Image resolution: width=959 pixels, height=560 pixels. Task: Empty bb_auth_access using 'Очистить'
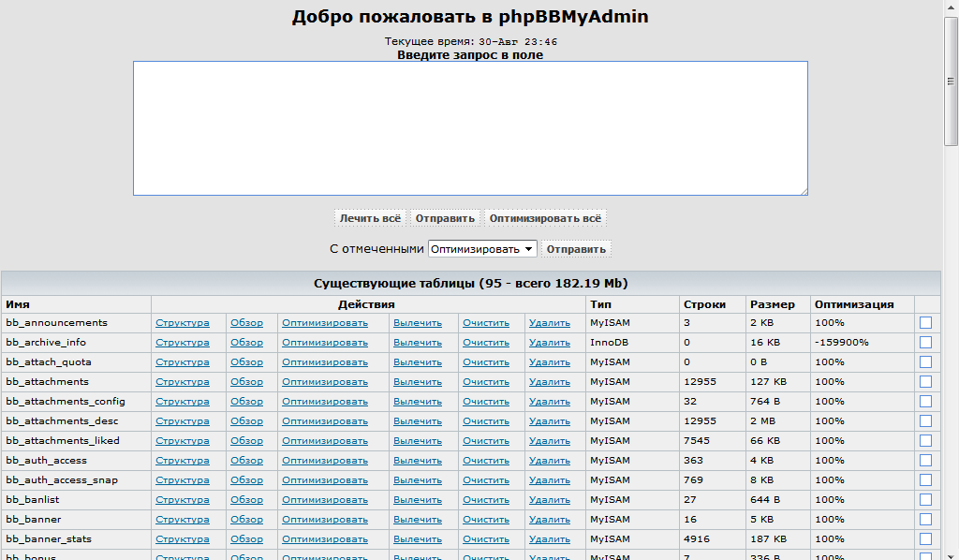coord(486,461)
